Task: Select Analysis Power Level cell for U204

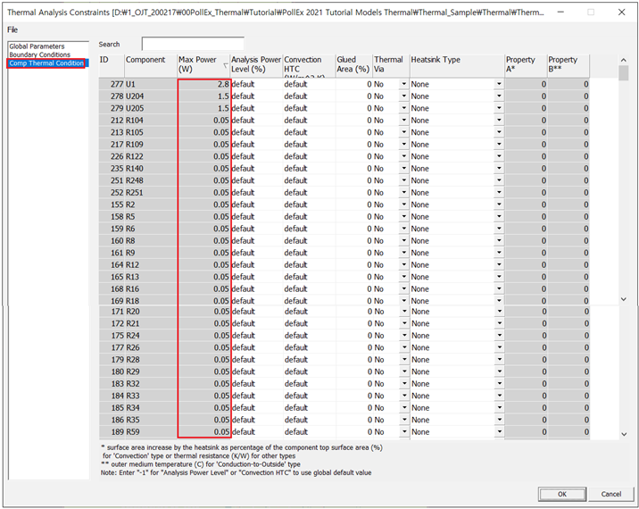Action: 255,96
